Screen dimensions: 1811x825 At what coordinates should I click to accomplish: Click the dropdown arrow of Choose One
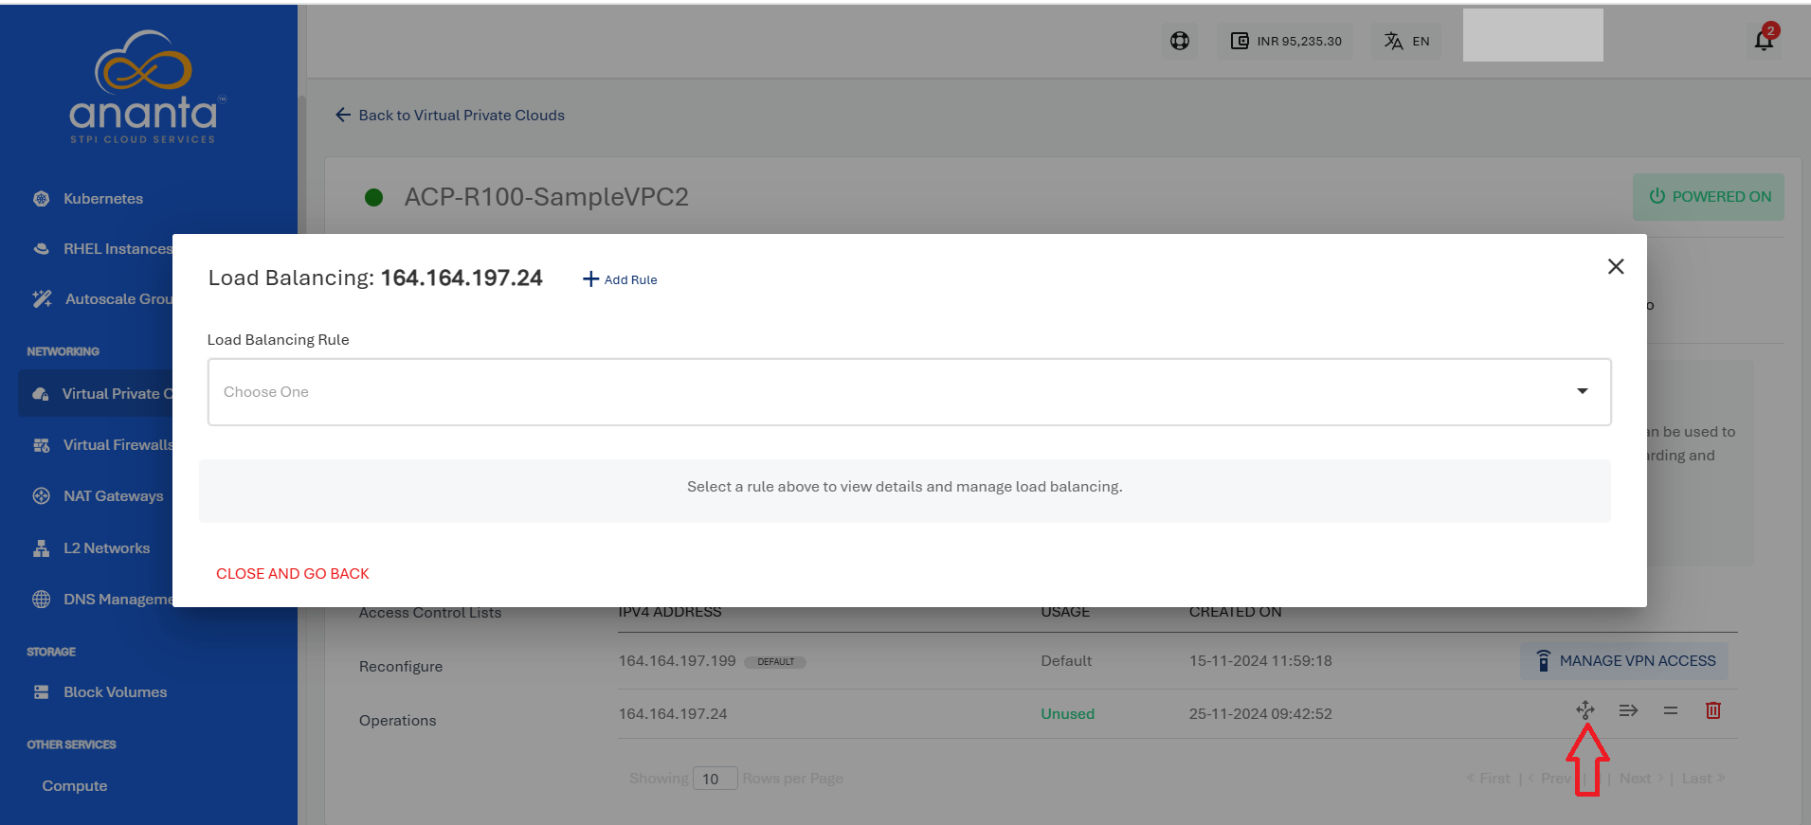point(1582,392)
